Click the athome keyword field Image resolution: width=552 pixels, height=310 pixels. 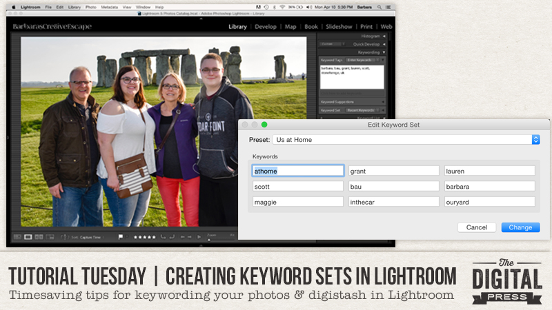298,171
